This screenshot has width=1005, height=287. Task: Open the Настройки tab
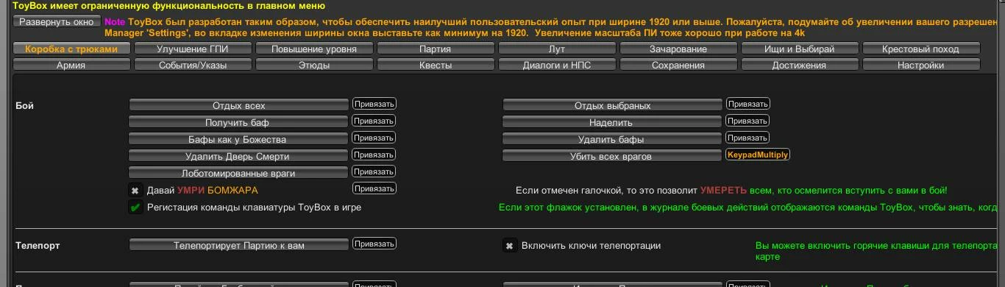click(x=921, y=65)
